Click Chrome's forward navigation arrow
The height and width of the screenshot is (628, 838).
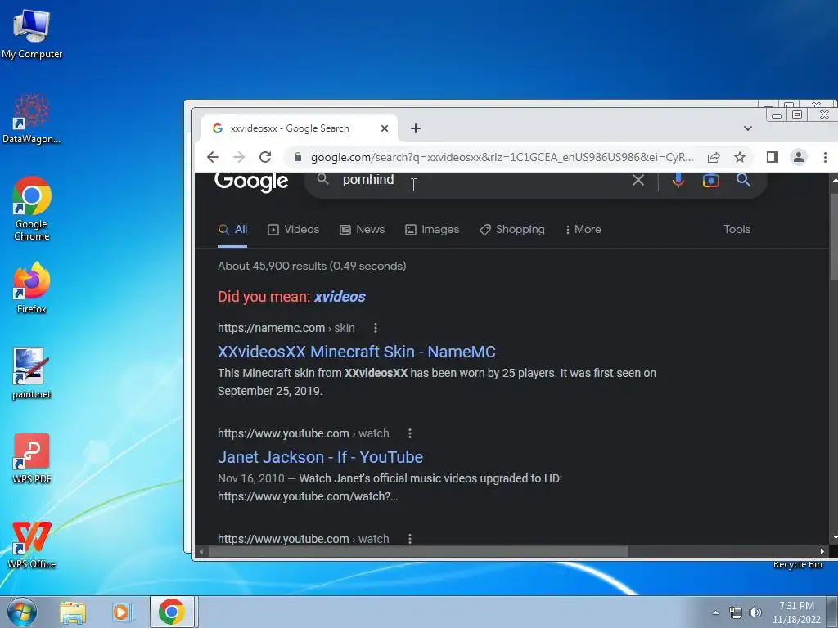(239, 157)
